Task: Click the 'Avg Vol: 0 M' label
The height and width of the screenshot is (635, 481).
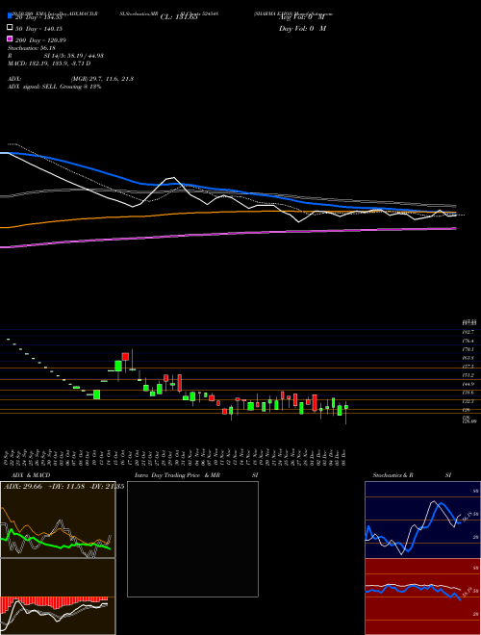Action: [302, 17]
